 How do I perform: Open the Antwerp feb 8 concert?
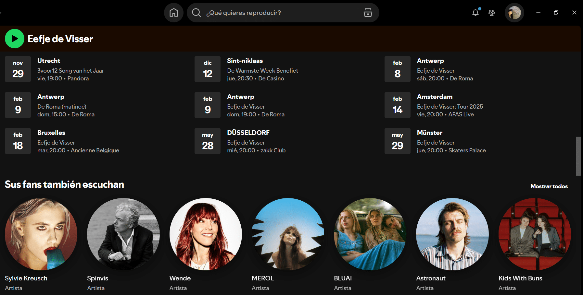tap(445, 69)
